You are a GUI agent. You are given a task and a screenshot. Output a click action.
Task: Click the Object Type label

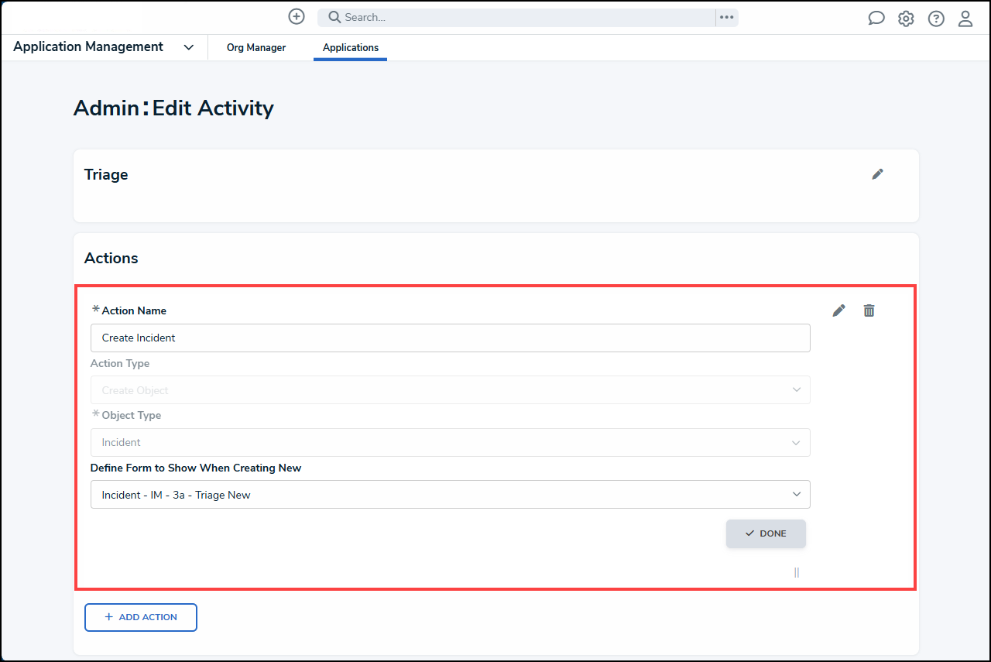coord(132,415)
